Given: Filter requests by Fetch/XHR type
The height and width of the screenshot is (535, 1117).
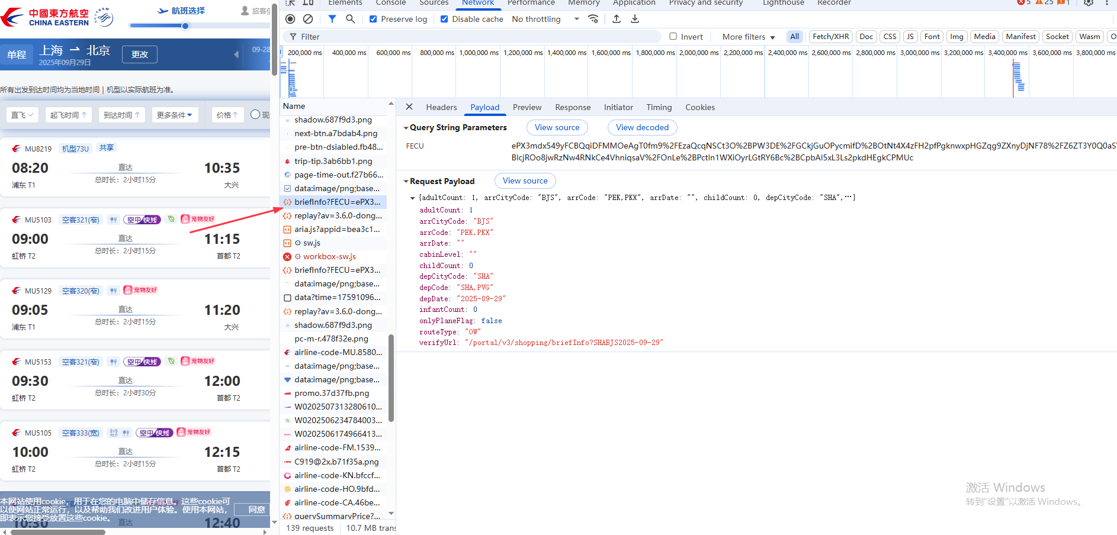Looking at the screenshot, I should (x=830, y=37).
